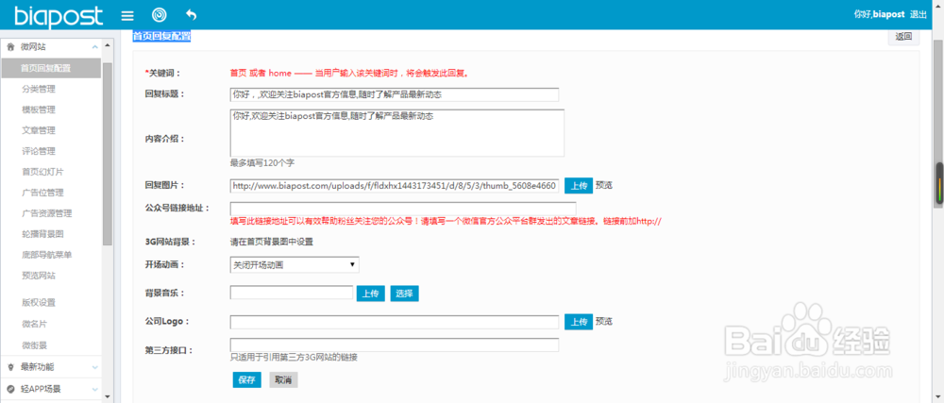Click the 只适用于引用第三方3G网站的链接 hint
944x403 pixels.
point(294,358)
